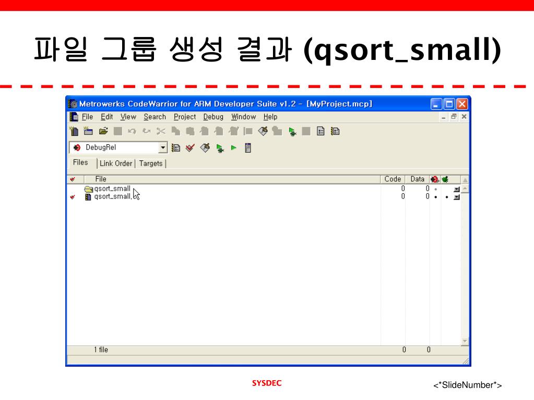This screenshot has height=400, width=534.
Task: Click the scrollbar down arrow in file list
Action: coord(465,341)
